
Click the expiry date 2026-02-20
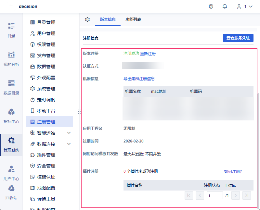[x=134, y=141]
